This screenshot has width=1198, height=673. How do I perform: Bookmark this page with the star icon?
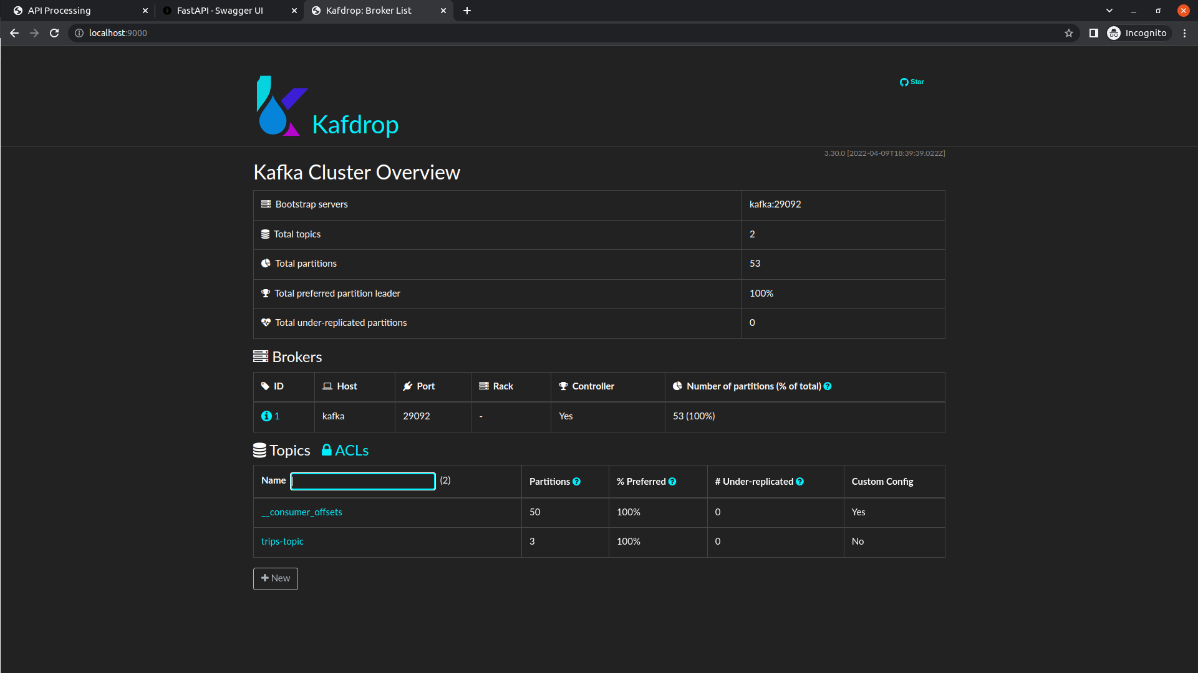pos(1068,33)
